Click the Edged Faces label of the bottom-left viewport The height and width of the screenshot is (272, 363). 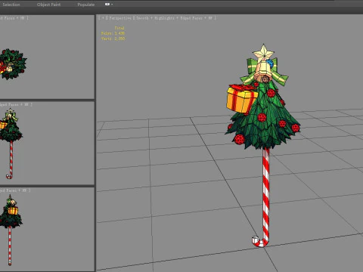tap(9, 190)
